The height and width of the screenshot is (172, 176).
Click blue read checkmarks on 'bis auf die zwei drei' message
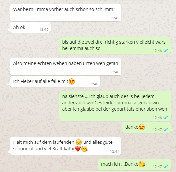[166, 51]
